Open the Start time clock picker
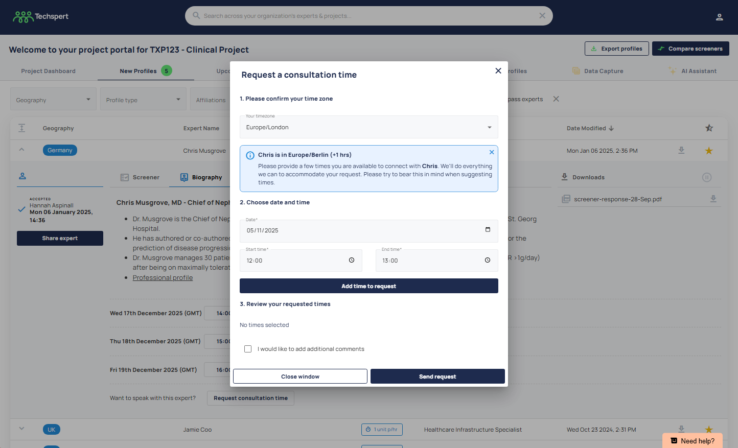Screen dimensions: 738x448 (352, 261)
